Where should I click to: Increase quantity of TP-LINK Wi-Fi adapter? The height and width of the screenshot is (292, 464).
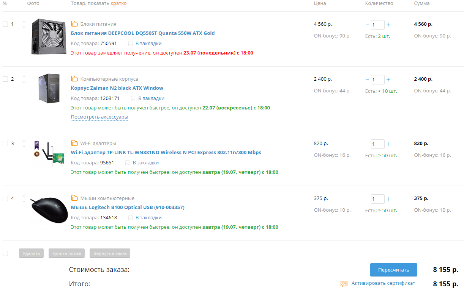click(x=388, y=144)
